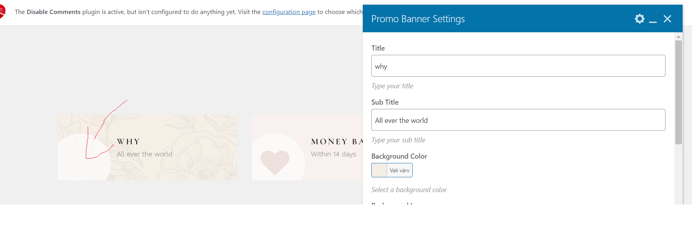Image resolution: width=692 pixels, height=252 pixels.
Task: Select "All ever the world" banner subtitle
Action: pos(144,154)
